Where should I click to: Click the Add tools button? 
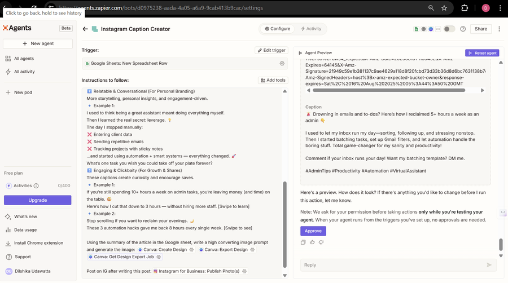tap(273, 80)
